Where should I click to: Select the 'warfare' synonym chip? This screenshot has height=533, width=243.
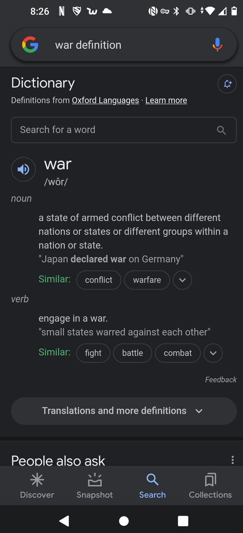pos(147,280)
